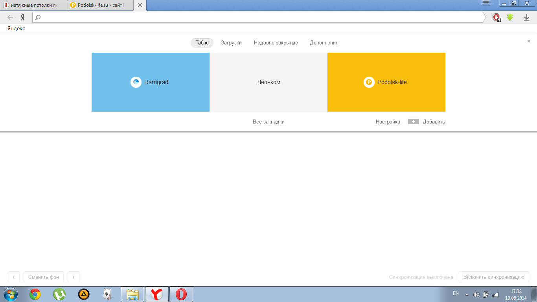Open Настройка for the Tableau
This screenshot has height=302, width=537.
[388, 122]
